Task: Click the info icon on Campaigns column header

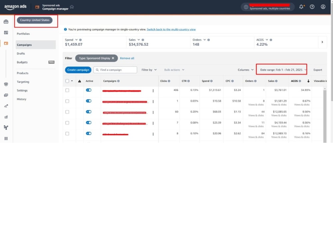Action: click(x=119, y=81)
